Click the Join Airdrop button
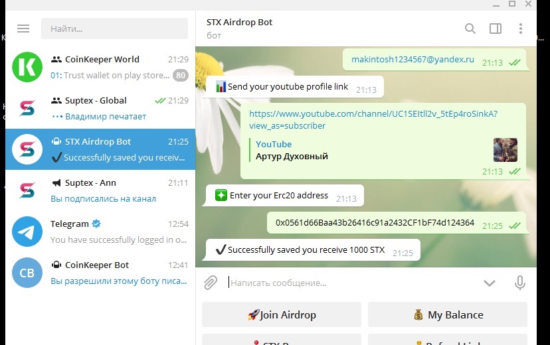 pyautogui.click(x=282, y=314)
